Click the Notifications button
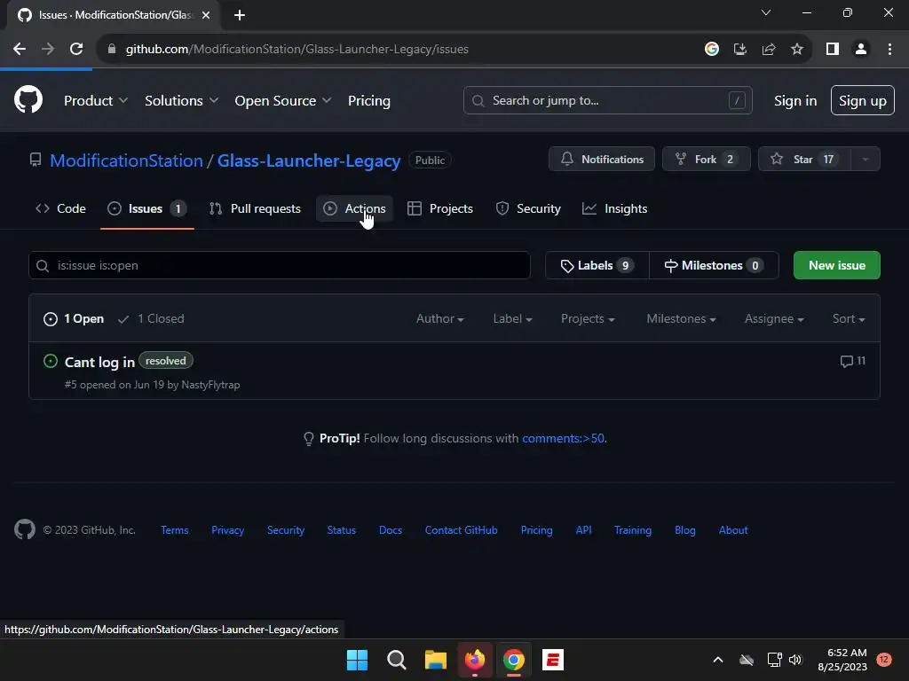Viewport: 909px width, 681px height. pyautogui.click(x=601, y=160)
